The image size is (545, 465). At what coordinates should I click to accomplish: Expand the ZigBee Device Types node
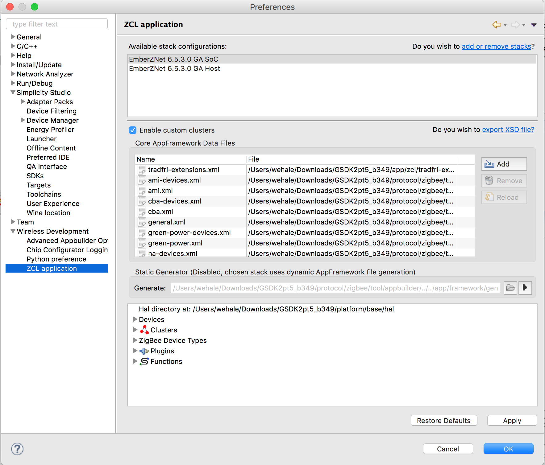pyautogui.click(x=135, y=340)
